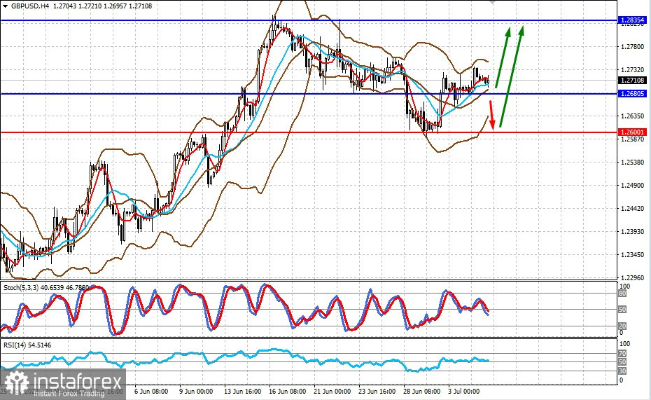Viewport: 651px width, 400px height.
Task: Click the Stochastic 20 level marker
Action: point(622,326)
